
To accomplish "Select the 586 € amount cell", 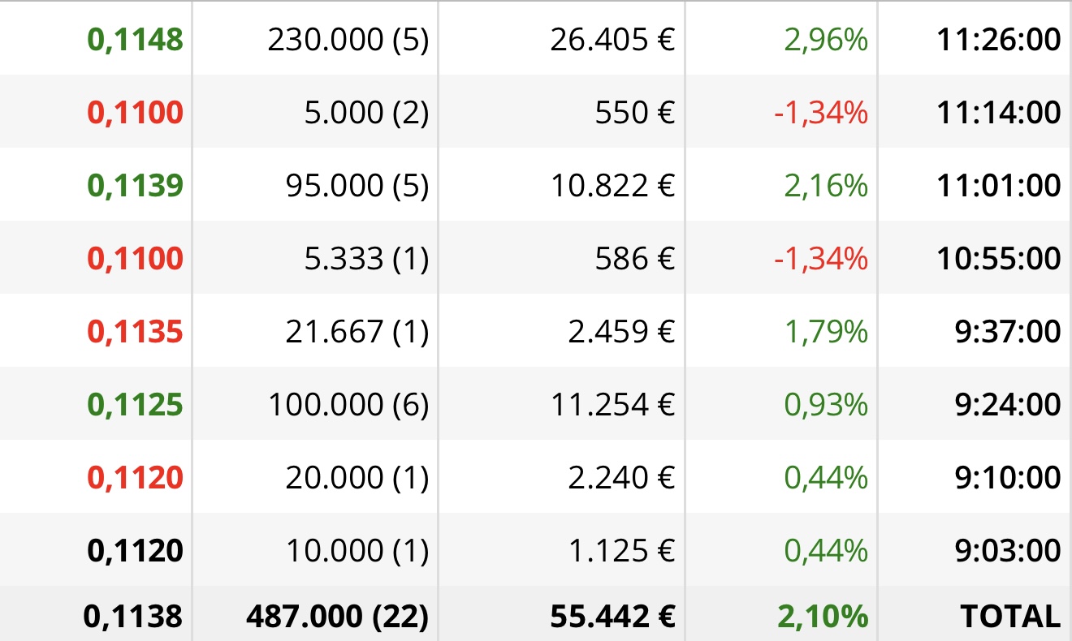I will [635, 259].
